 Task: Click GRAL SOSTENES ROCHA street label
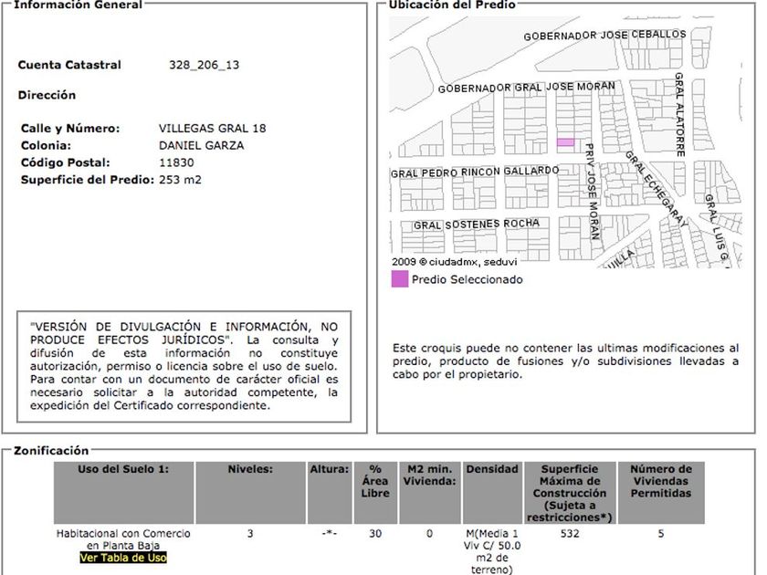(x=477, y=225)
